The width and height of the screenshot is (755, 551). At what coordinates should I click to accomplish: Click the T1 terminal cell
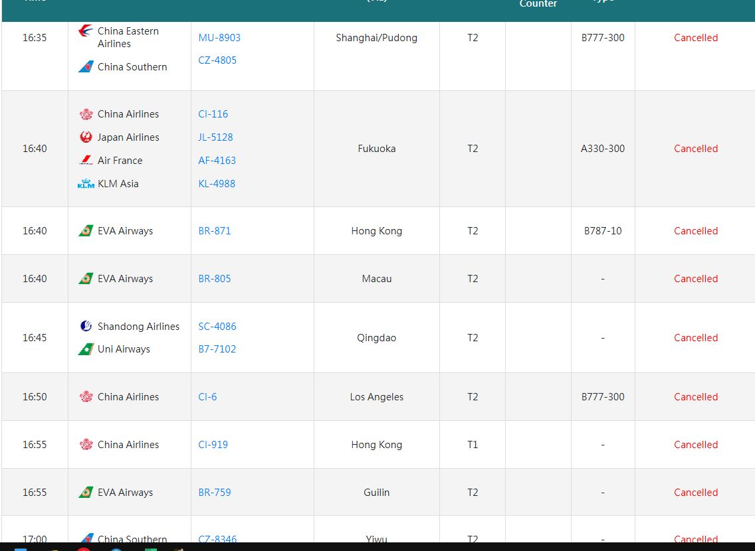(x=473, y=445)
